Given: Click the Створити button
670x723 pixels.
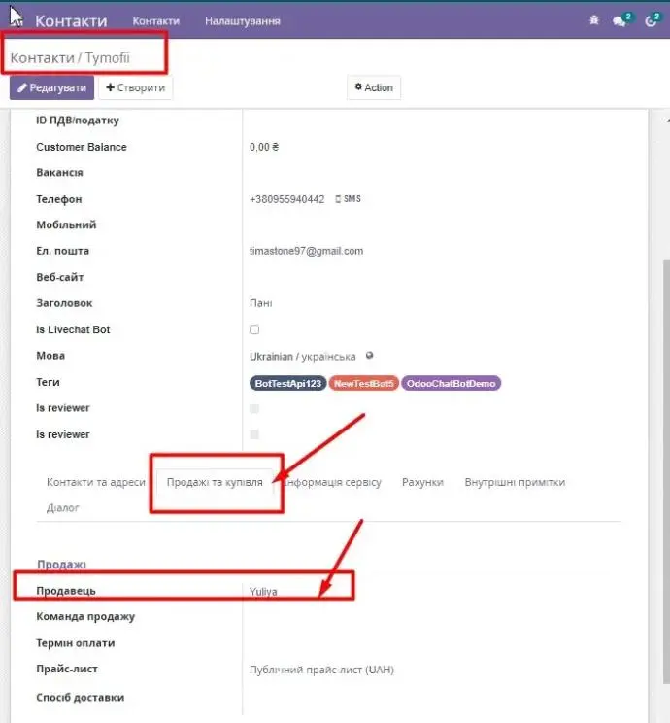Looking at the screenshot, I should [x=135, y=87].
